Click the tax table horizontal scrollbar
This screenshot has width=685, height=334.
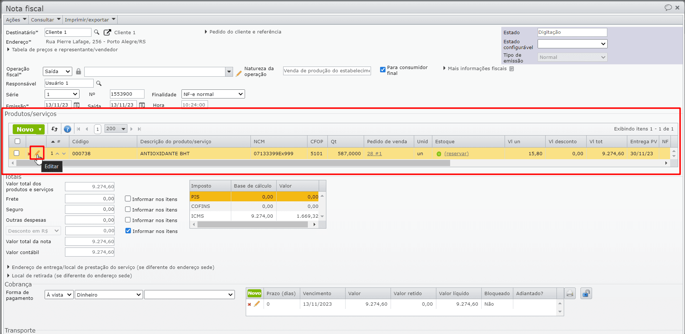pos(253,225)
